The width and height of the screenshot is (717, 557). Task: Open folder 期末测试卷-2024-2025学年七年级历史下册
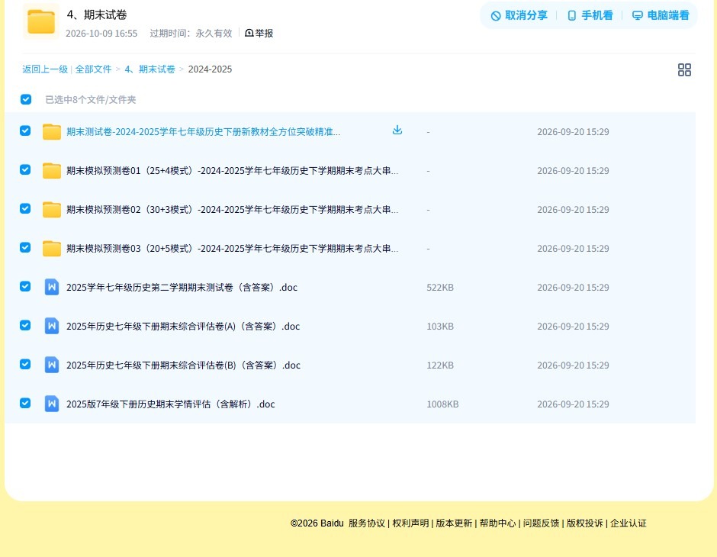pyautogui.click(x=203, y=132)
